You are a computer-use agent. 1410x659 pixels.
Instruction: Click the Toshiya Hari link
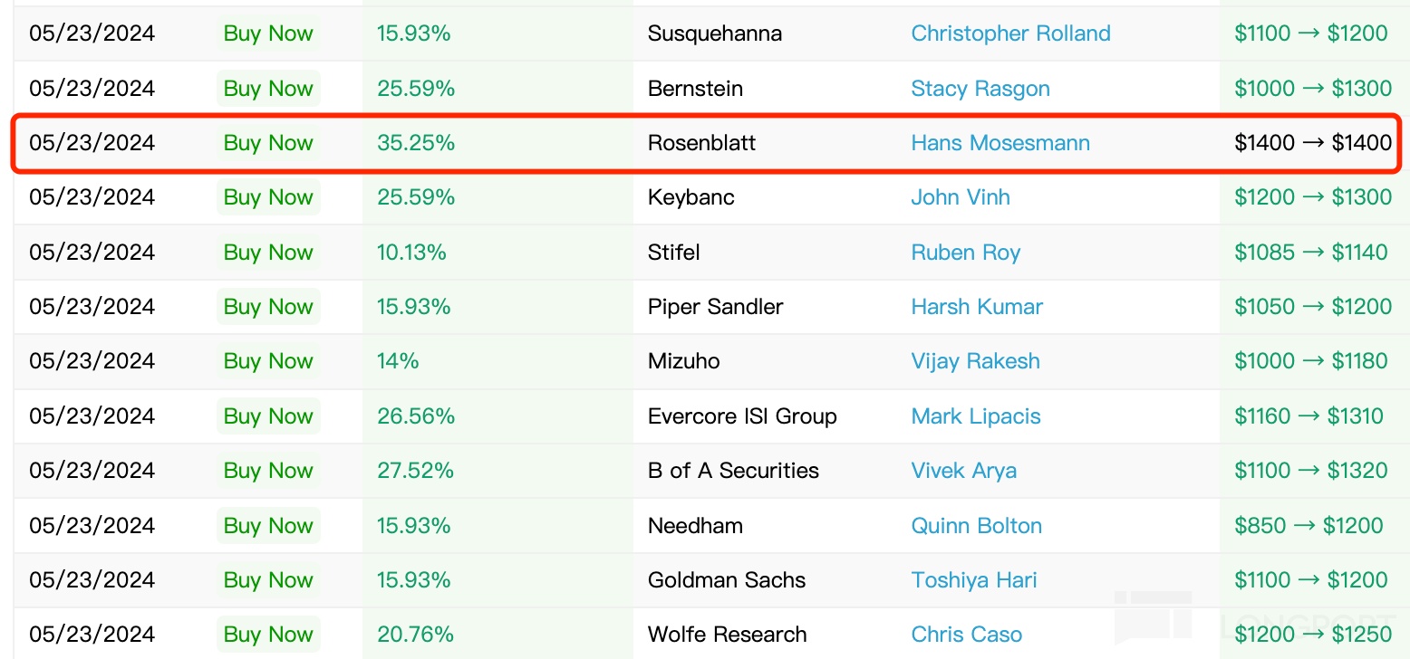pyautogui.click(x=974, y=580)
